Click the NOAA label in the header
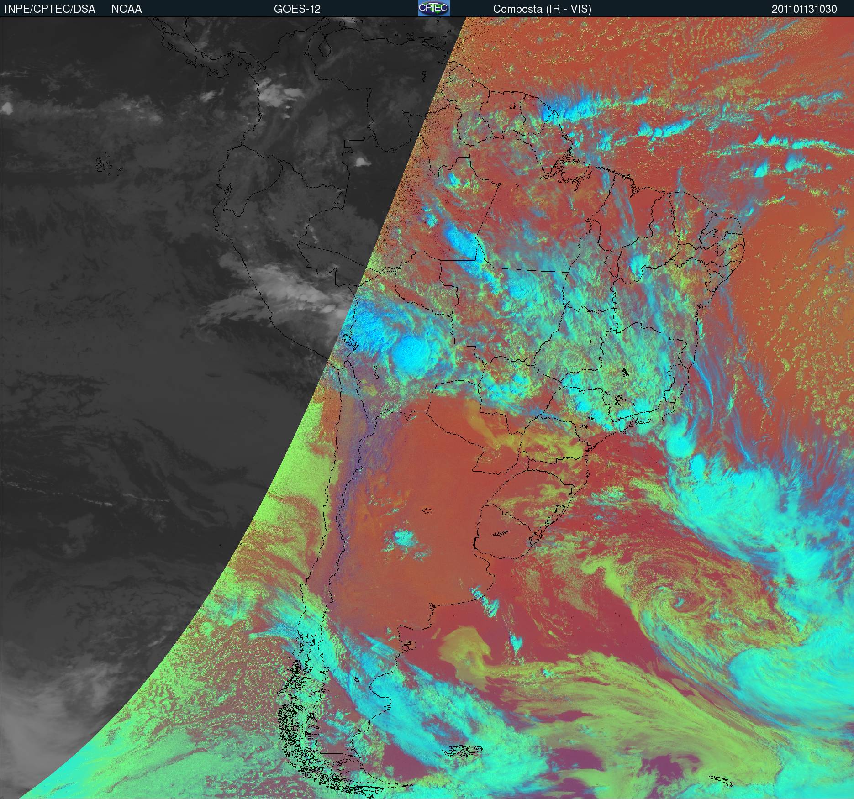 [x=127, y=9]
